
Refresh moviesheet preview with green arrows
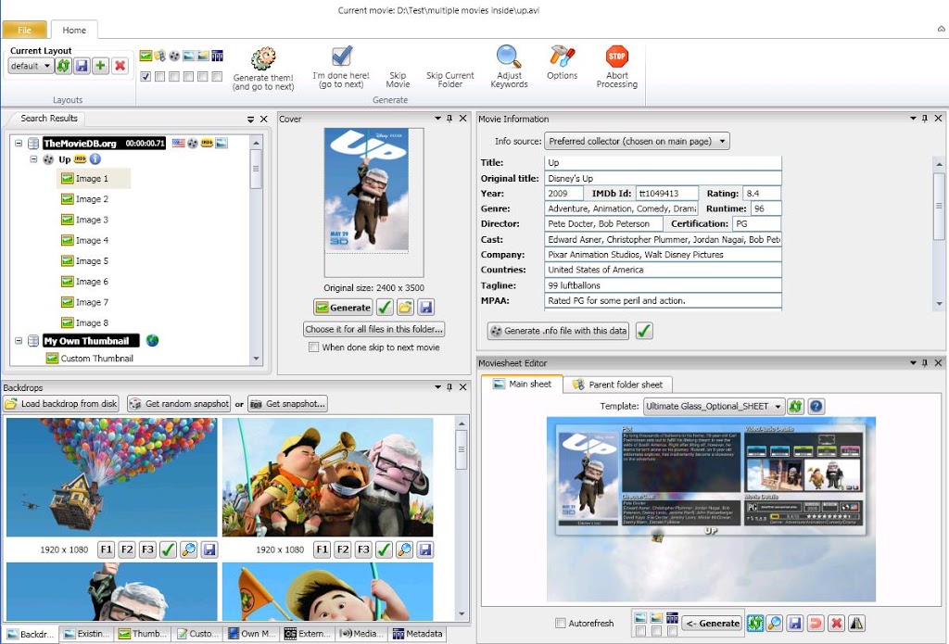pos(754,623)
